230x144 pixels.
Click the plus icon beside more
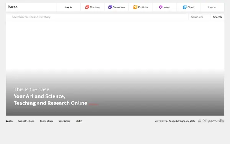[x=209, y=7]
